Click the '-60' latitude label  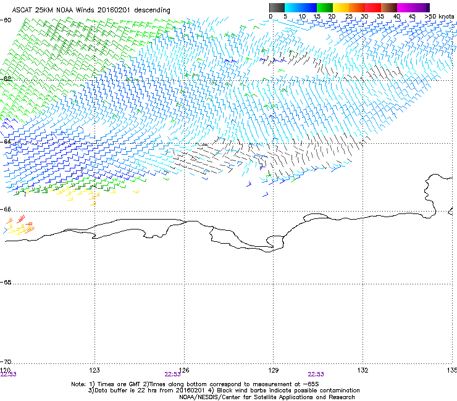[x=6, y=20]
